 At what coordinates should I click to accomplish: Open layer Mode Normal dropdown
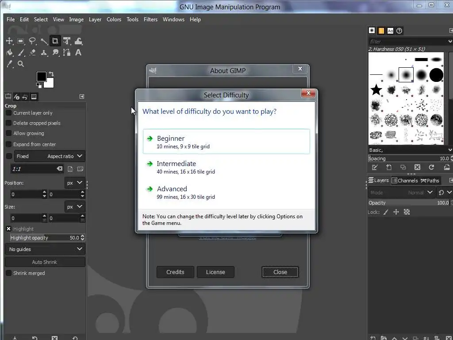pyautogui.click(x=401, y=193)
